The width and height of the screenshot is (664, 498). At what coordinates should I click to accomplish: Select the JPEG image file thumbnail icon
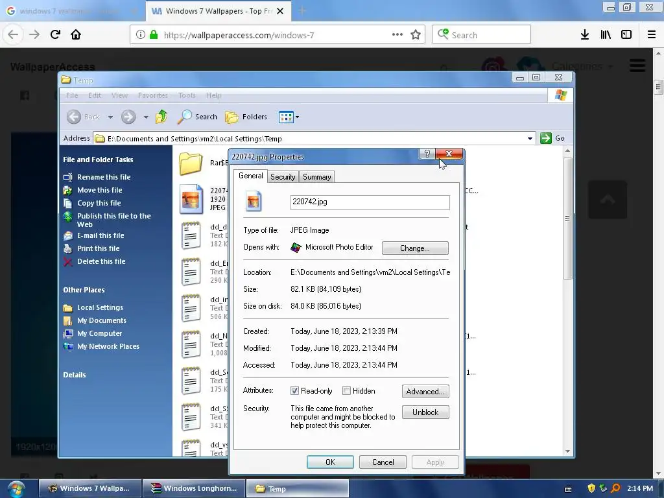(x=191, y=198)
